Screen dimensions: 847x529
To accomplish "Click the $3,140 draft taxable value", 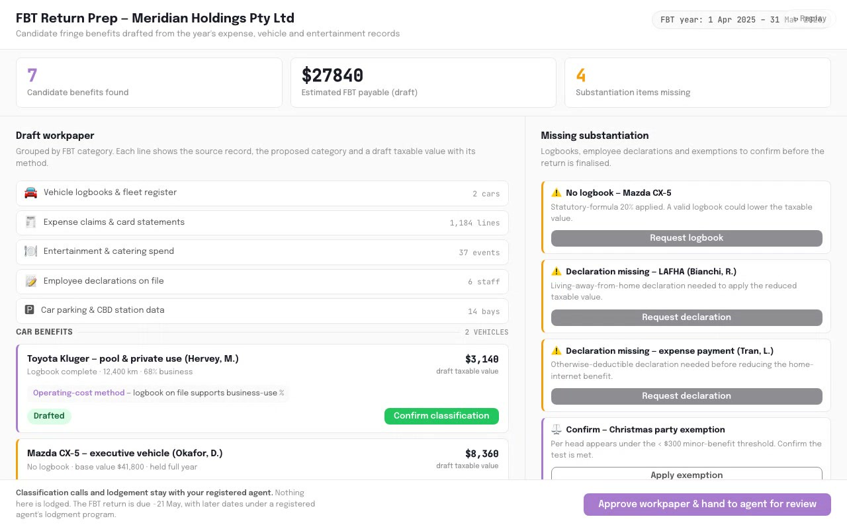I will tap(482, 359).
